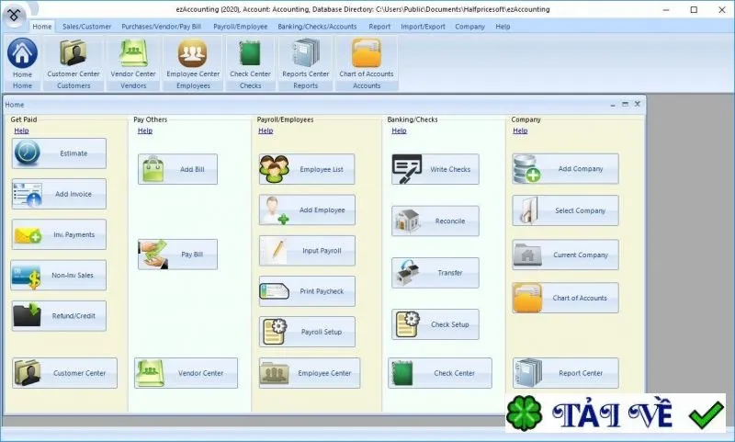This screenshot has height=442, width=735.
Task: Click the Add Bill shopping bag button
Action: (177, 169)
